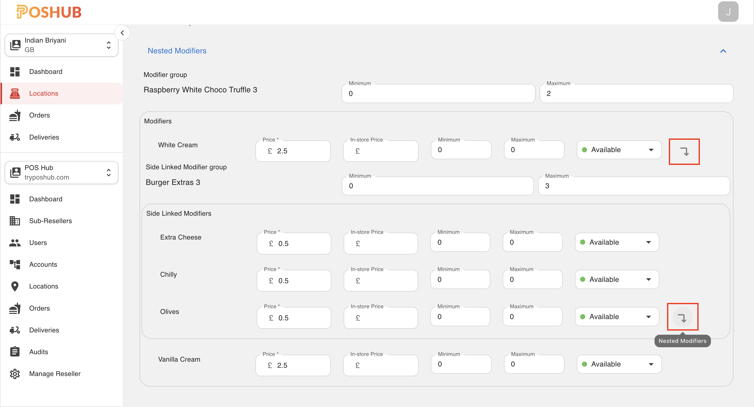Edit Olives Maximum field
This screenshot has width=754, height=407.
pyautogui.click(x=532, y=316)
